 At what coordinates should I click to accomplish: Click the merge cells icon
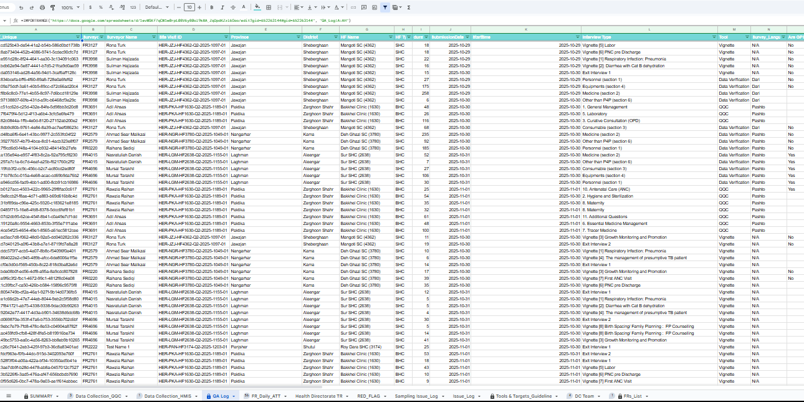[x=280, y=7]
